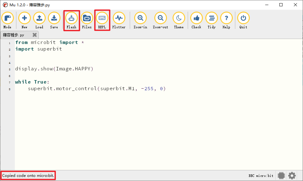The width and height of the screenshot is (303, 181).
Task: Click the empty editor area below the code
Action: [158, 131]
